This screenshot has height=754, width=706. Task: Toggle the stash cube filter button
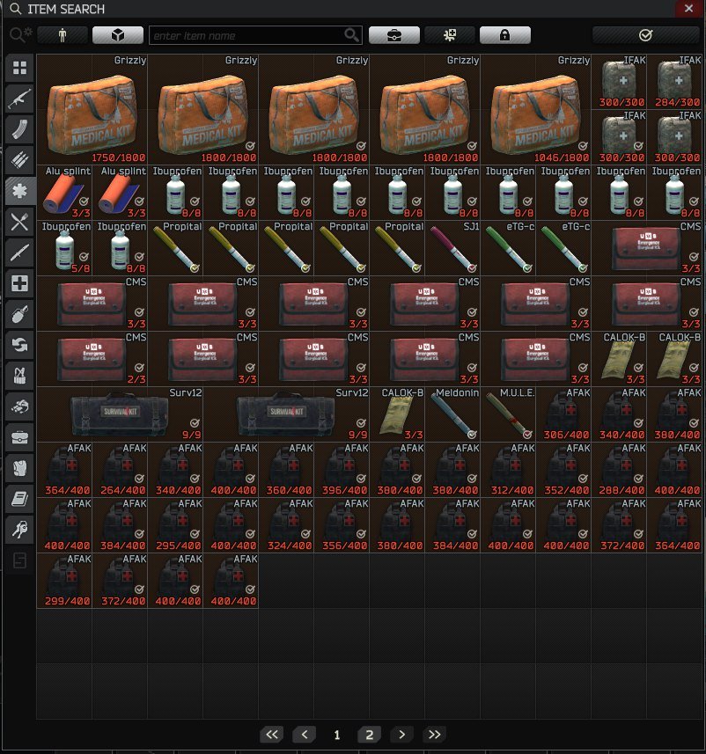tap(118, 35)
